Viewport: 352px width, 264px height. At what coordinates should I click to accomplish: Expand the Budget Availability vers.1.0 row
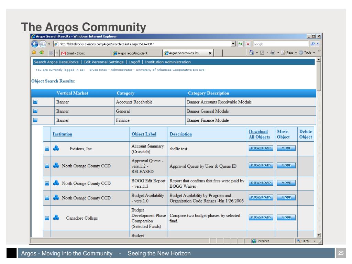coord(47,198)
